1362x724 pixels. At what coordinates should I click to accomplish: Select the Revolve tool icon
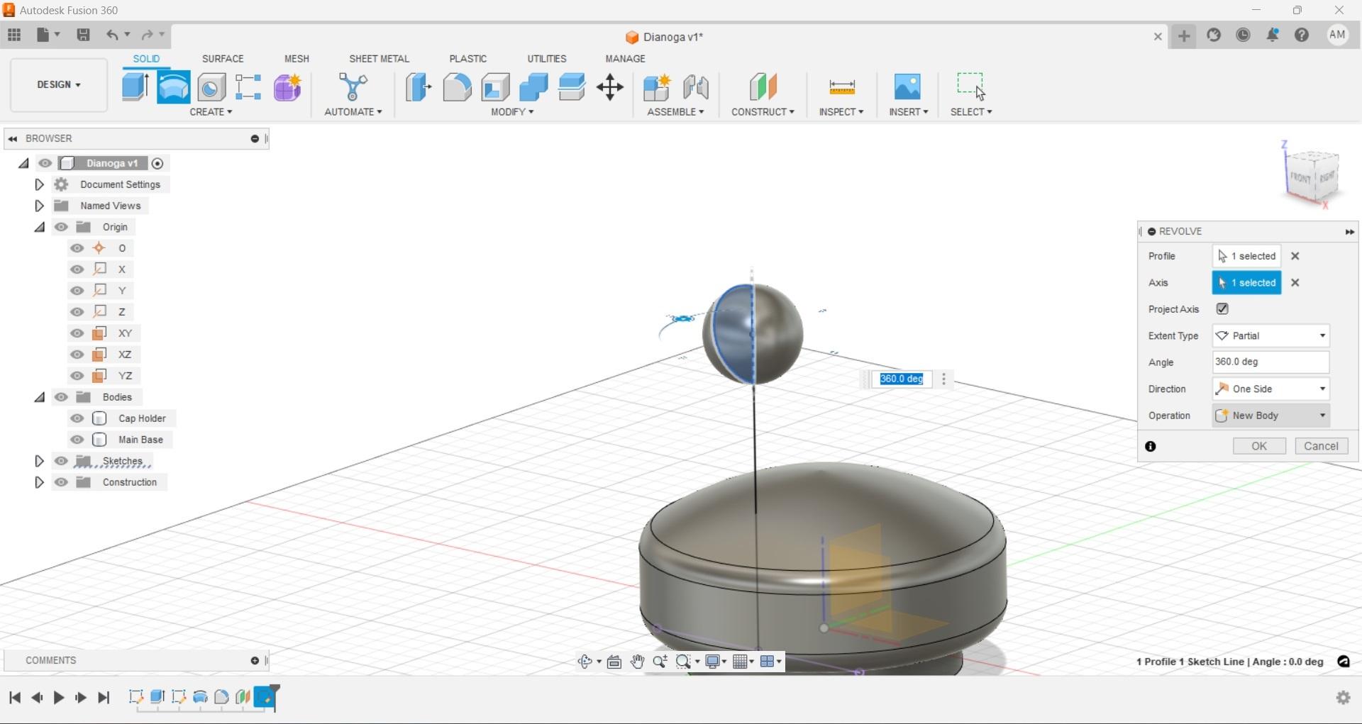tap(173, 87)
